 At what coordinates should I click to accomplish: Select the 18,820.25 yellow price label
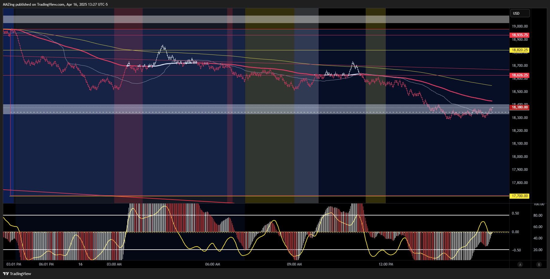519,50
